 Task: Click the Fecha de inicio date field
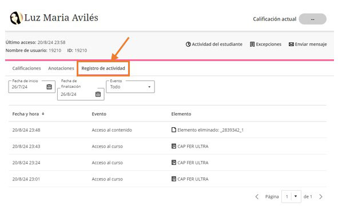click(31, 87)
